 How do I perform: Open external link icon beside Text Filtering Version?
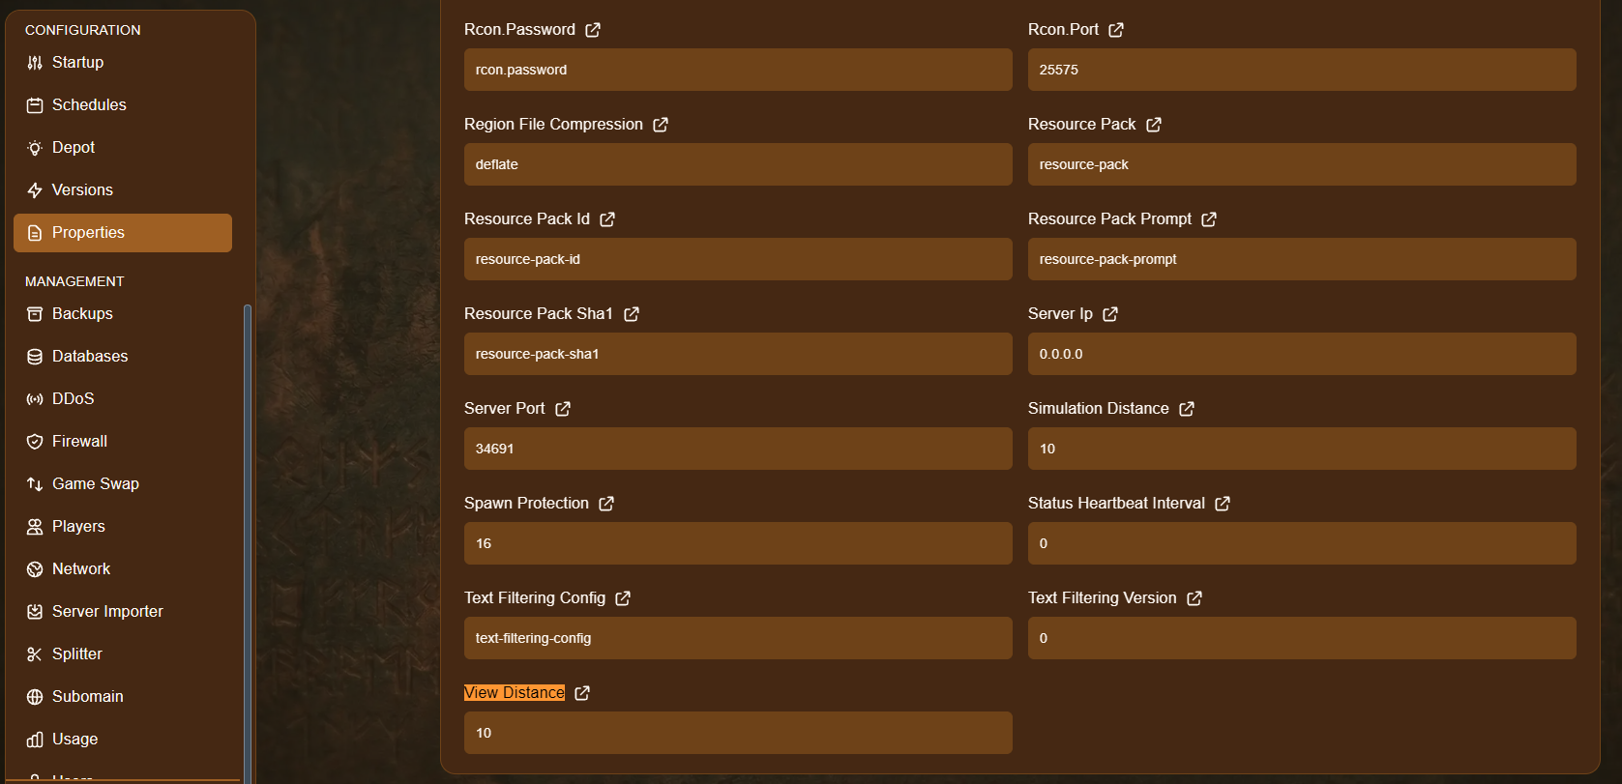click(x=1194, y=598)
